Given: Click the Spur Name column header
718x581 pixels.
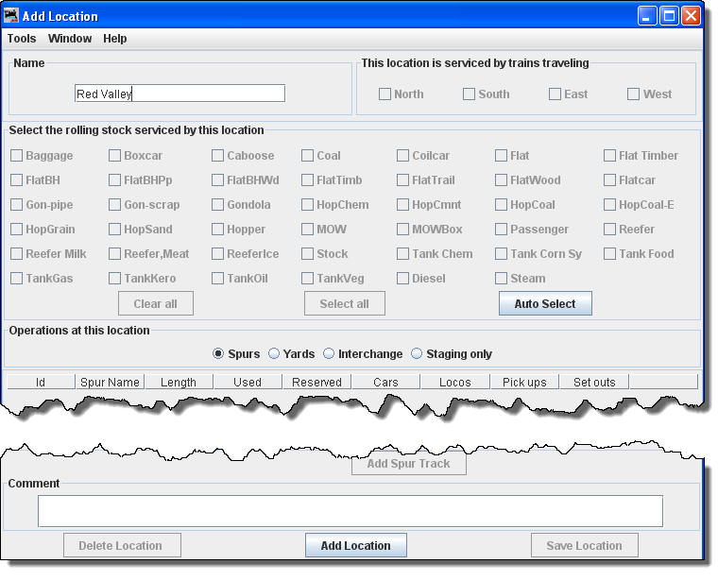Looking at the screenshot, I should (110, 383).
